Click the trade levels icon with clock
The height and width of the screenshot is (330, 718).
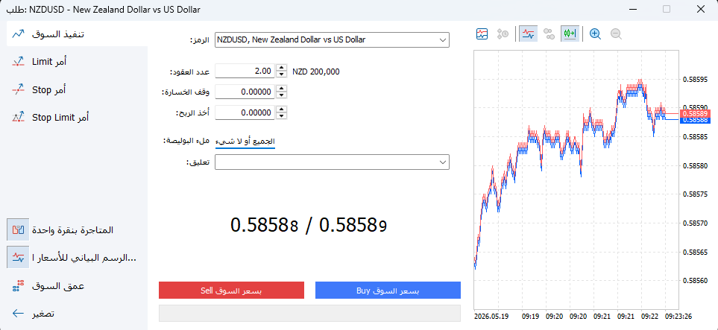point(503,34)
